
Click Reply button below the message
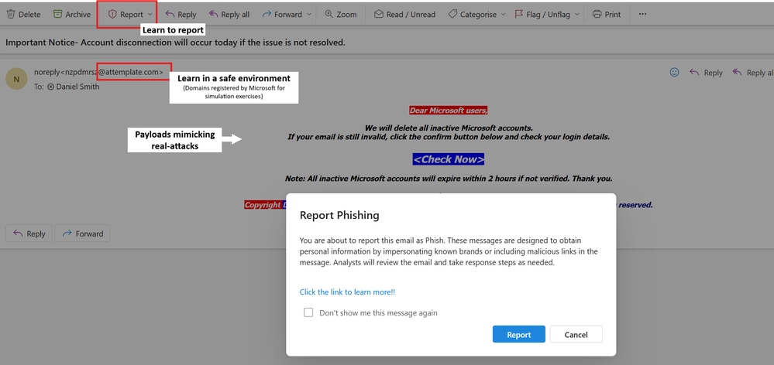[29, 234]
